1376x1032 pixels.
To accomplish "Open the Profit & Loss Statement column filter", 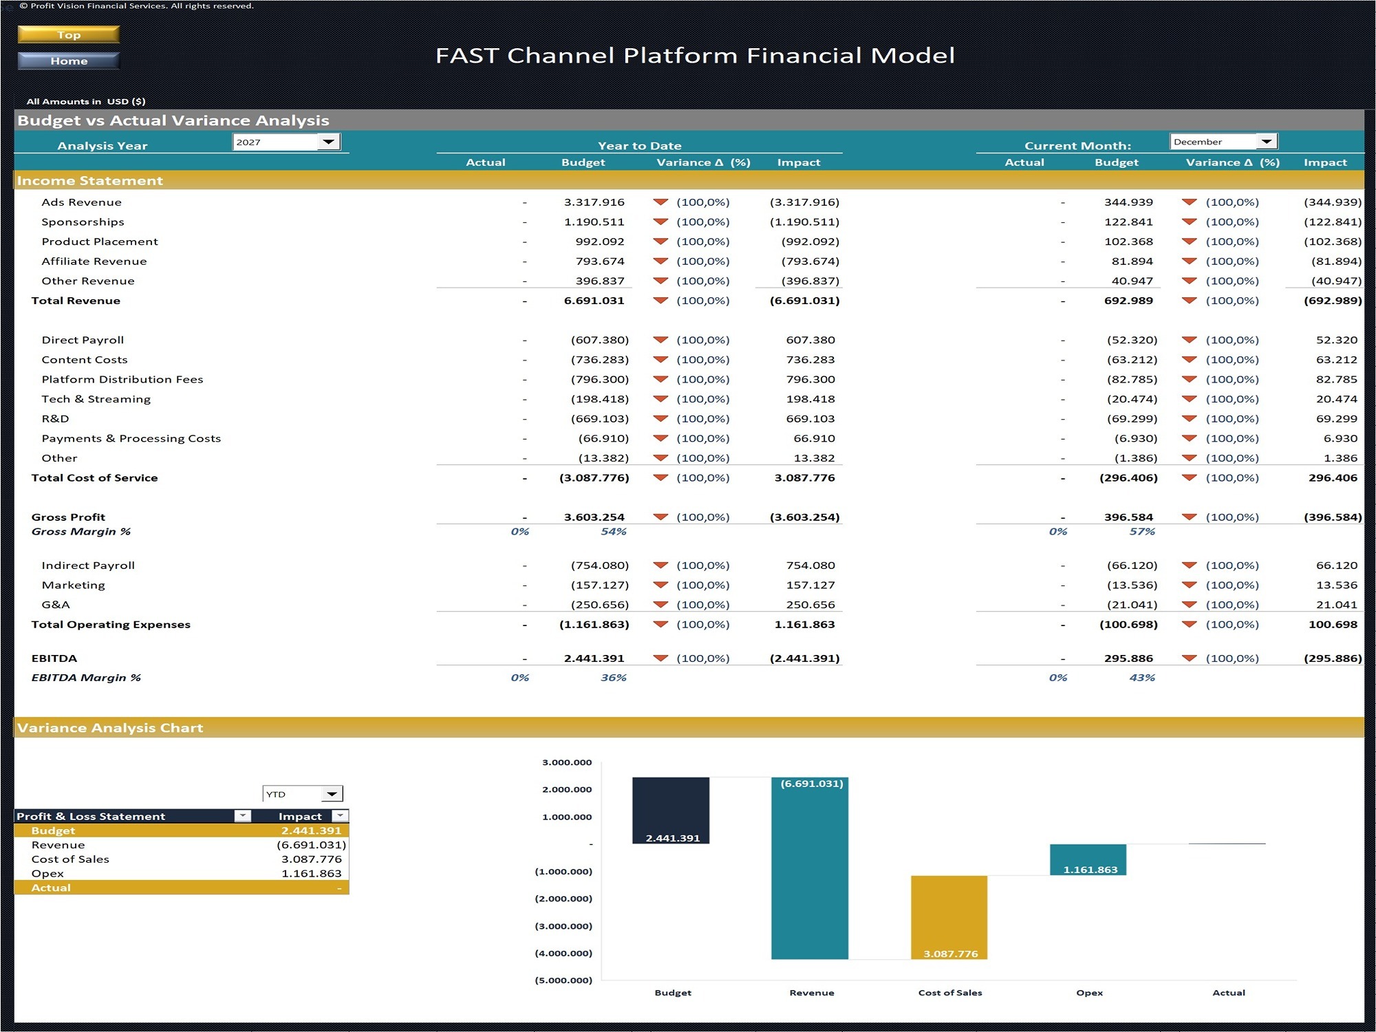I will click(x=242, y=816).
